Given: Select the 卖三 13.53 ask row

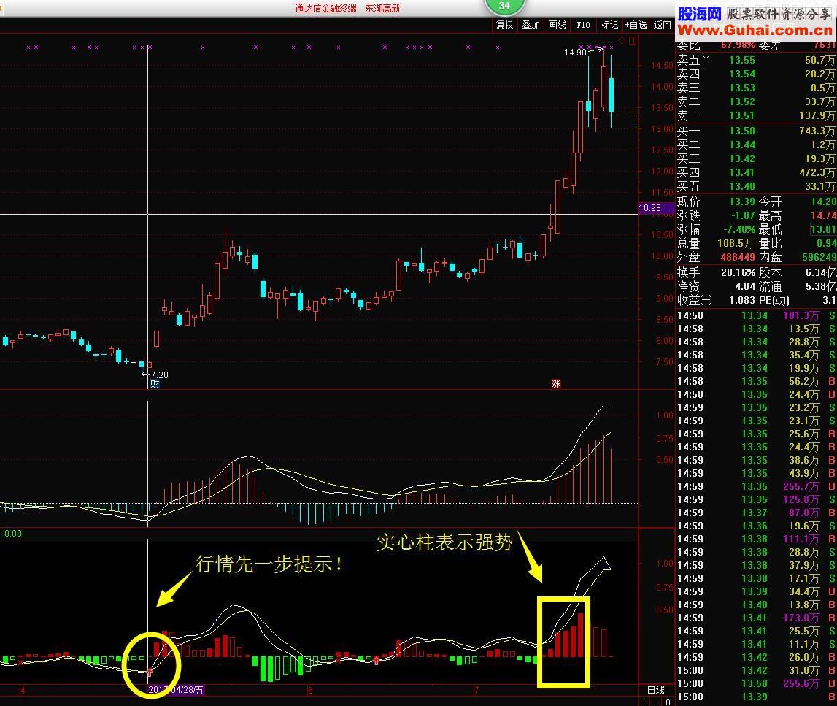Looking at the screenshot, I should pyautogui.click(x=756, y=88).
